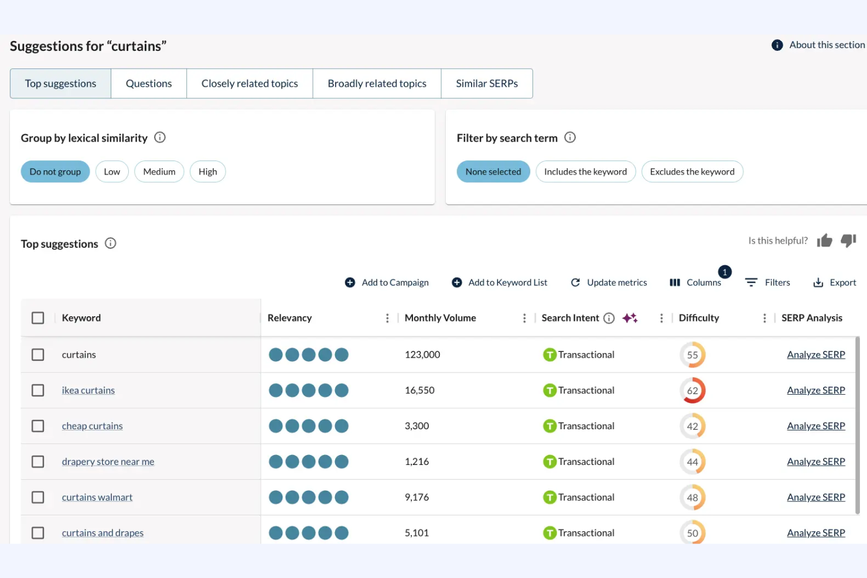Switch to the Questions tab

tap(148, 83)
